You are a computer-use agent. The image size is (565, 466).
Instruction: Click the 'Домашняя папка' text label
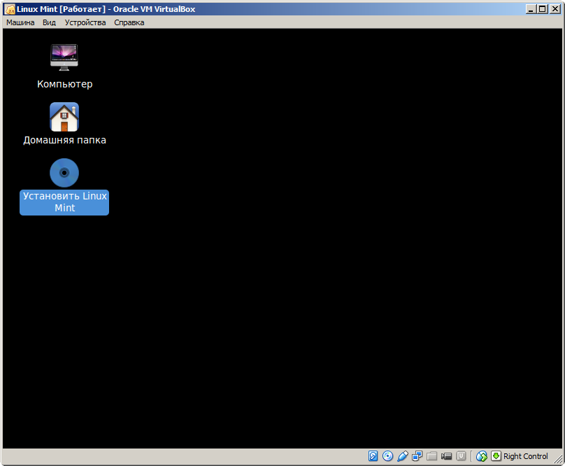point(65,140)
